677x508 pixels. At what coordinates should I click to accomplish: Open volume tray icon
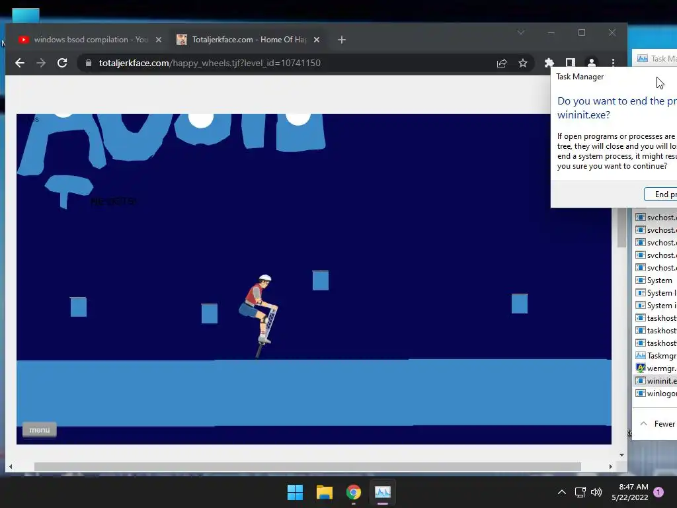[x=596, y=492]
